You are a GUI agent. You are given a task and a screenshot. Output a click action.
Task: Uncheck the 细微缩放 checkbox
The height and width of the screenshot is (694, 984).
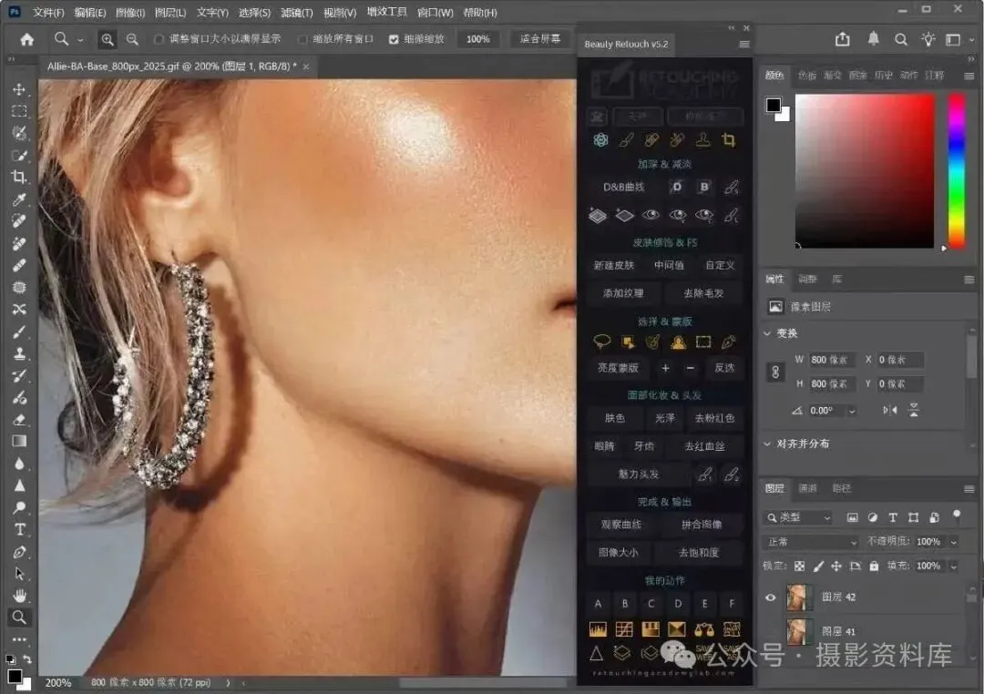[x=394, y=39]
